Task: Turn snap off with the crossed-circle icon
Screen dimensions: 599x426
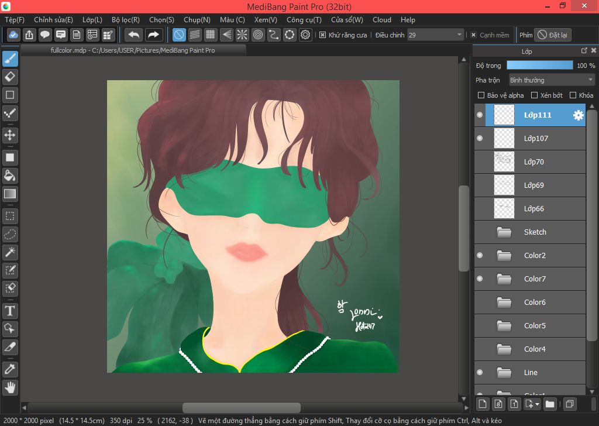Action: (179, 35)
